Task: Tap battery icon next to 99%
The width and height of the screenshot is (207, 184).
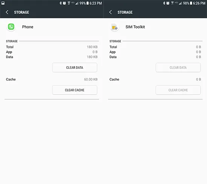Action: [87, 3]
